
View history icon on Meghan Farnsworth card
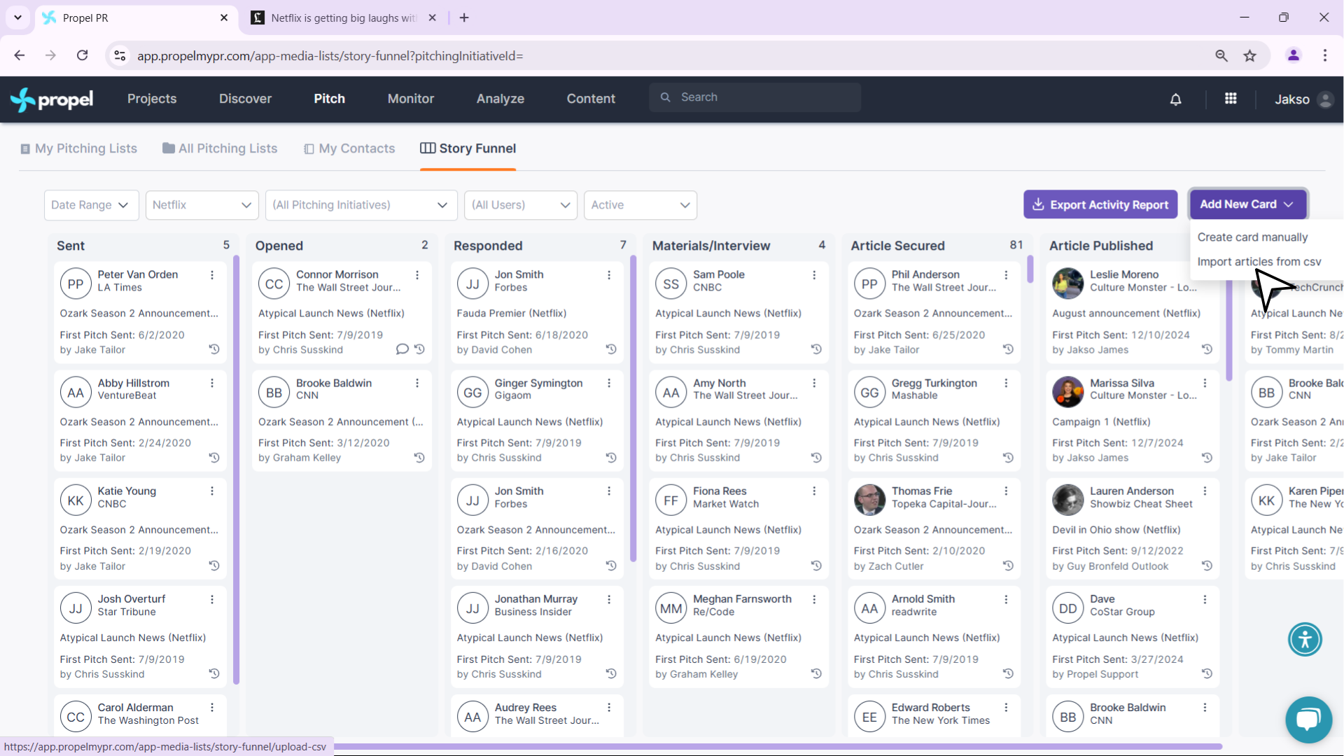(816, 673)
